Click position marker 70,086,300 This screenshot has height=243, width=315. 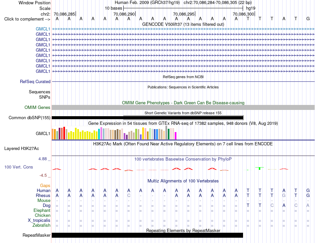(x=243, y=14)
